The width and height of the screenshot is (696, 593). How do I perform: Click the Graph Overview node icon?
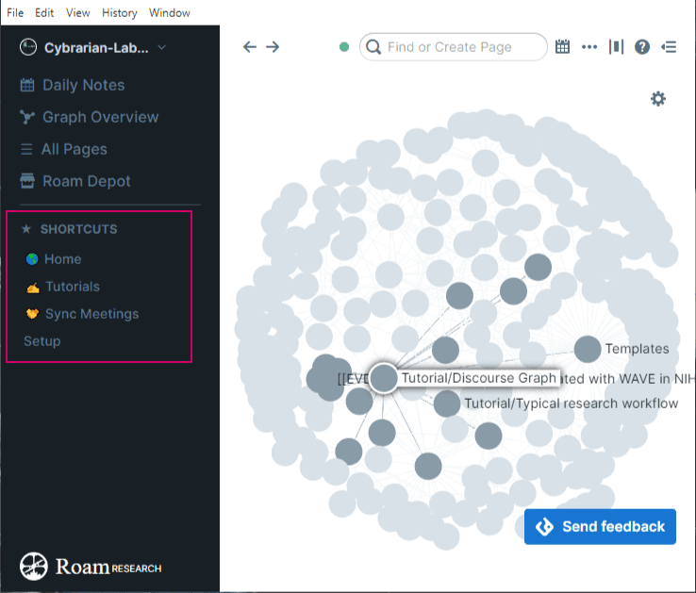point(27,117)
